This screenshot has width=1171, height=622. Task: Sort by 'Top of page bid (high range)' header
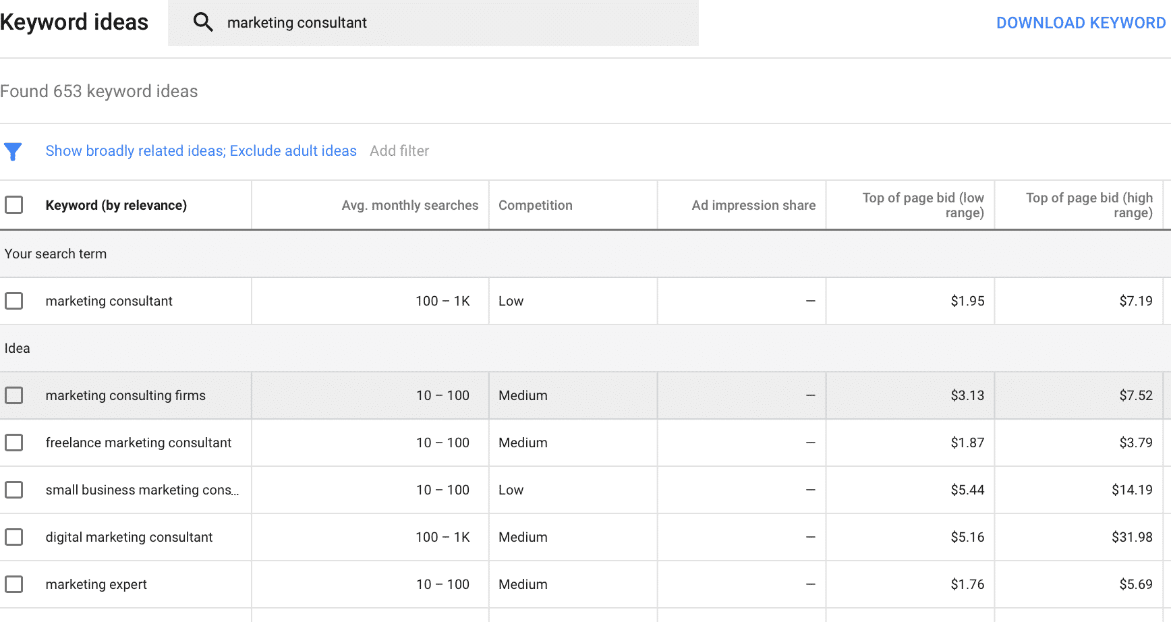(1089, 205)
